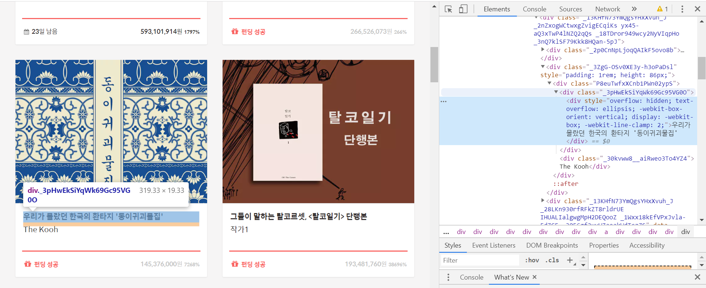Open the 우리가 몰랐던 한국의 판타지 title link
The image size is (706, 288).
(x=93, y=217)
